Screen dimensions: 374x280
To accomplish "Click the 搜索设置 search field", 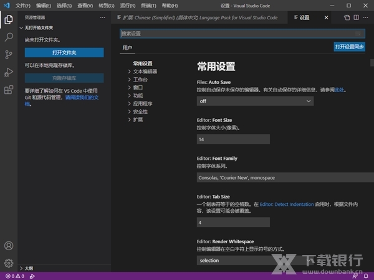I will pos(242,34).
